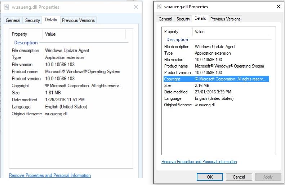
Task: Click the file icon in right window title bar
Action: point(159,7)
